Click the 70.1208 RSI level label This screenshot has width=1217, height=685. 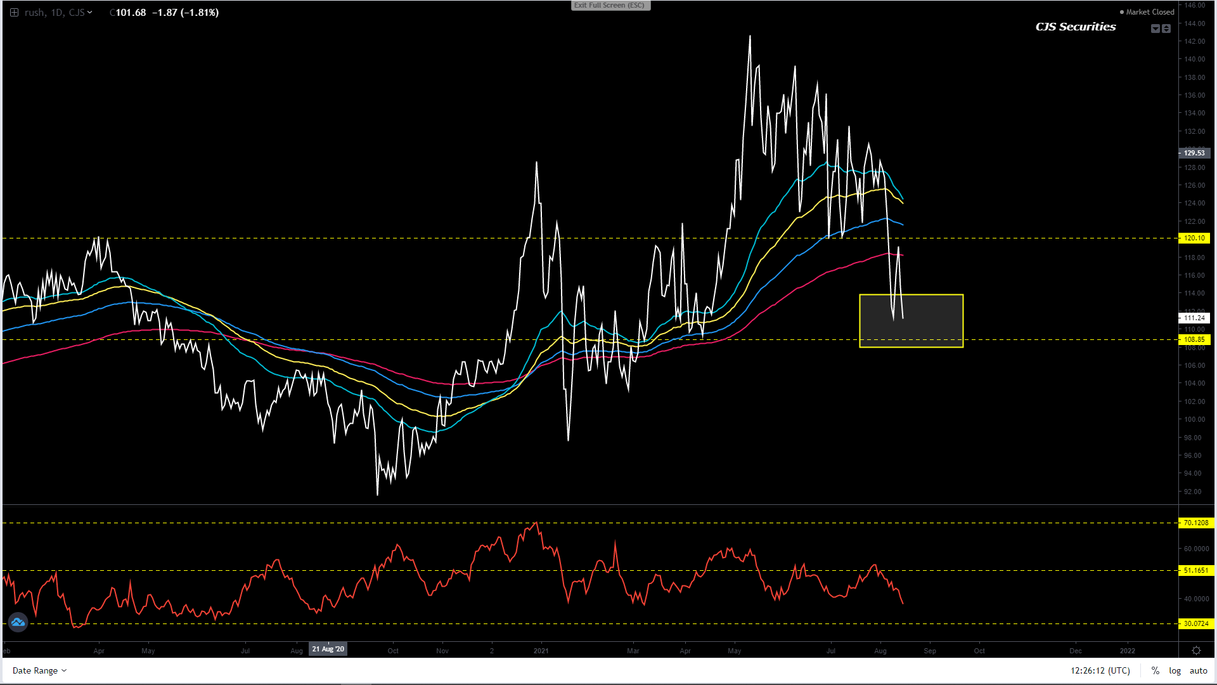[1195, 523]
